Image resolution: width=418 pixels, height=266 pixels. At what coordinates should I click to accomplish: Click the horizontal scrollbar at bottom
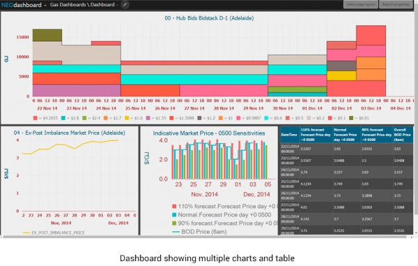(205, 237)
